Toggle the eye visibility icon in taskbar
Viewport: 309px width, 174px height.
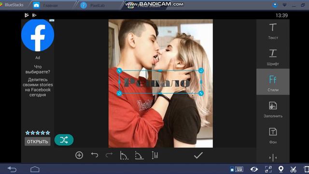(254, 169)
